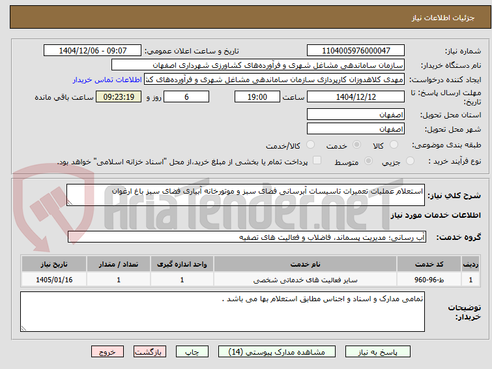Screen dimensions: 492x369
Task: Click service code ط-96-960 cell
Action: (x=429, y=280)
